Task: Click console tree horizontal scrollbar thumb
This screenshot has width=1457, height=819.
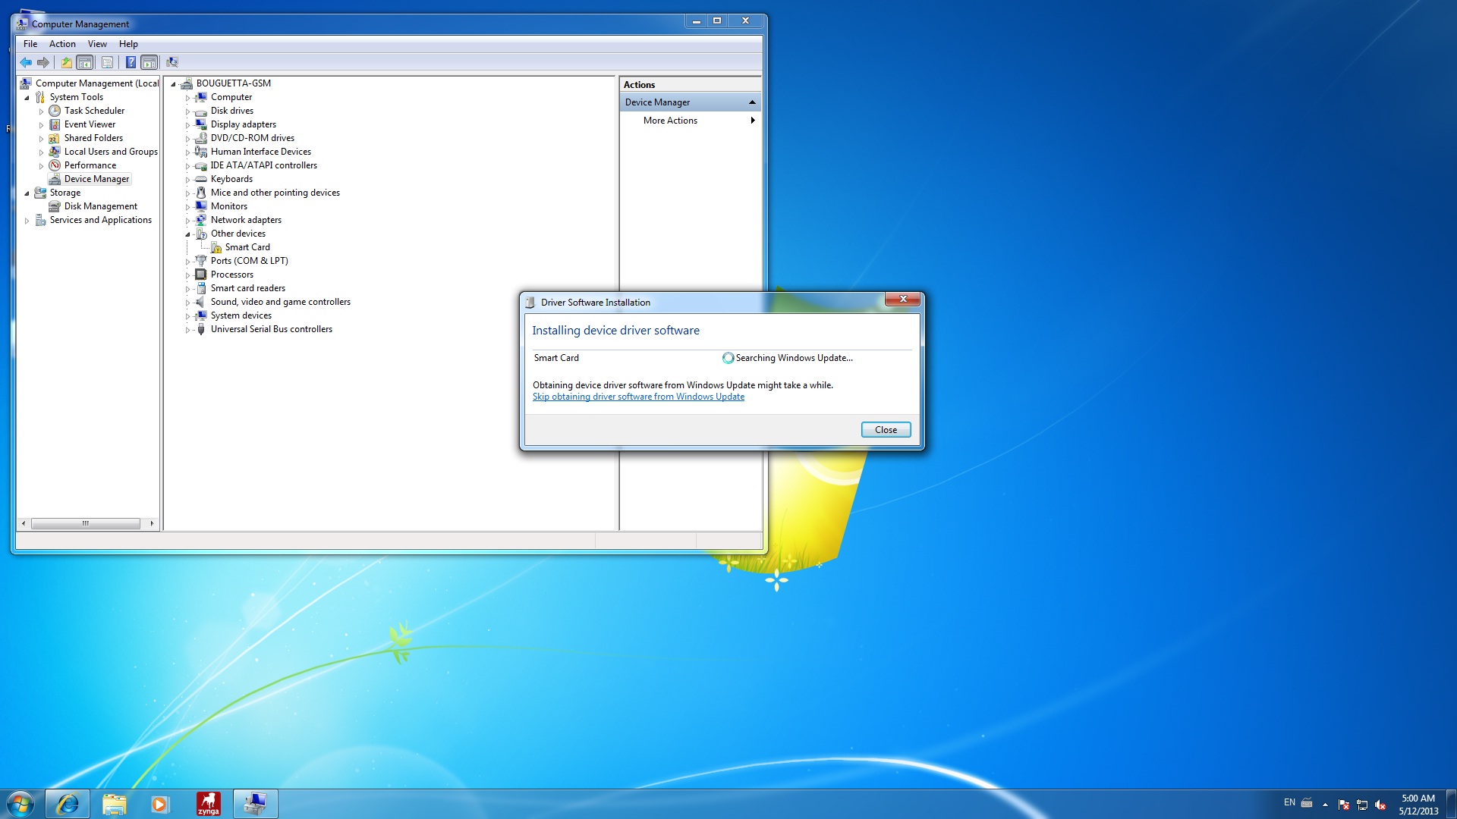Action: point(86,523)
